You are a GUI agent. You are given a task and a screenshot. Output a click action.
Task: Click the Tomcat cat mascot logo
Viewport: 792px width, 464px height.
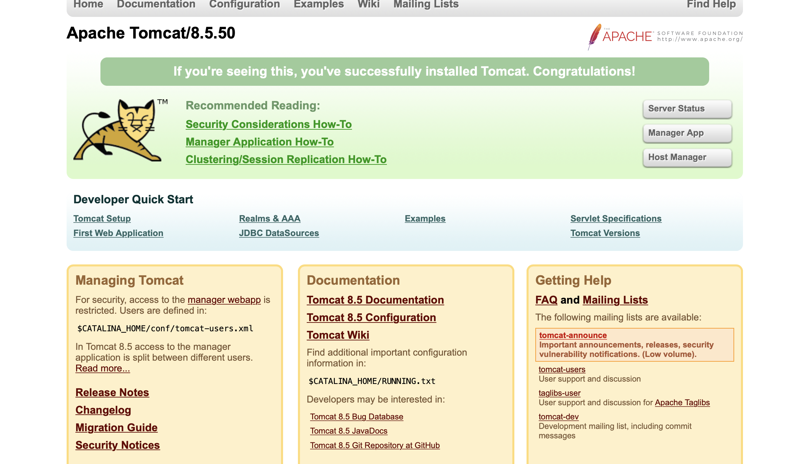click(121, 130)
